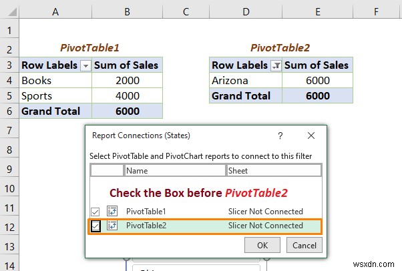Select column C header
The width and height of the screenshot is (402, 271).
click(186, 11)
